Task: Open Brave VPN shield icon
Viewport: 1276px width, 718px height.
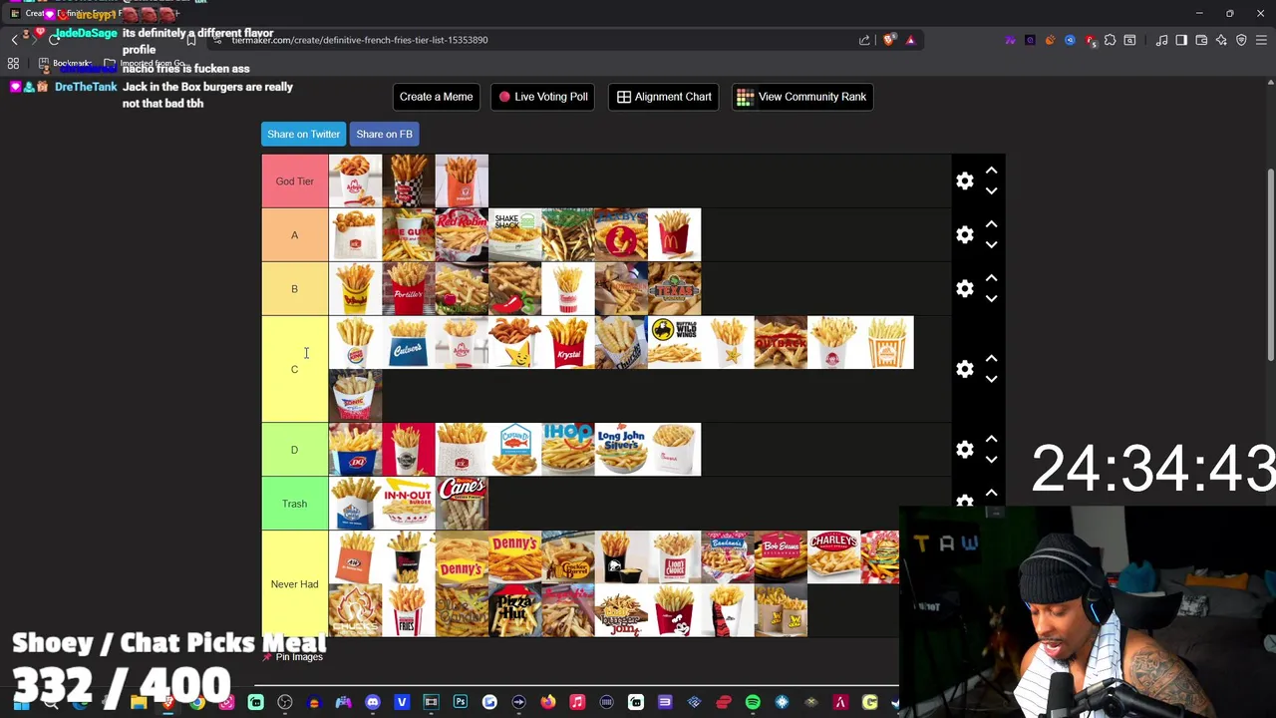Action: (x=1241, y=40)
